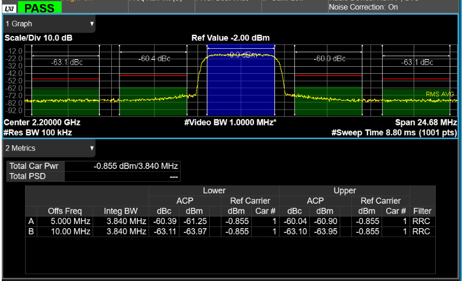This screenshot has height=281, width=462.
Task: Open the 2 Metrics window dropdown
Action: (49, 149)
